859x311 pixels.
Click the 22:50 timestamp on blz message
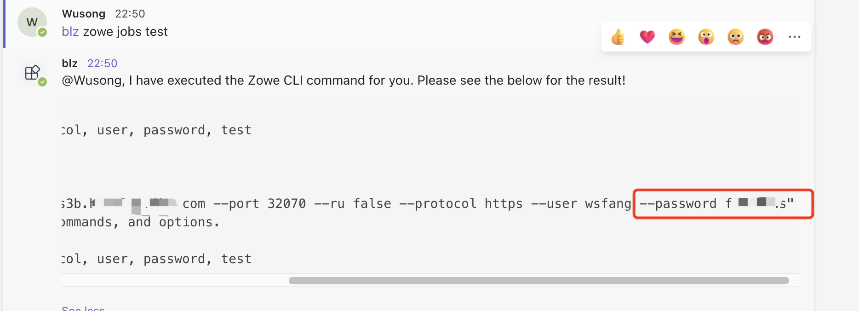pyautogui.click(x=102, y=63)
